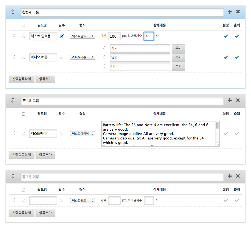
Task: Click plus icon in 첫번째 그룹 header
Action: pos(230,12)
